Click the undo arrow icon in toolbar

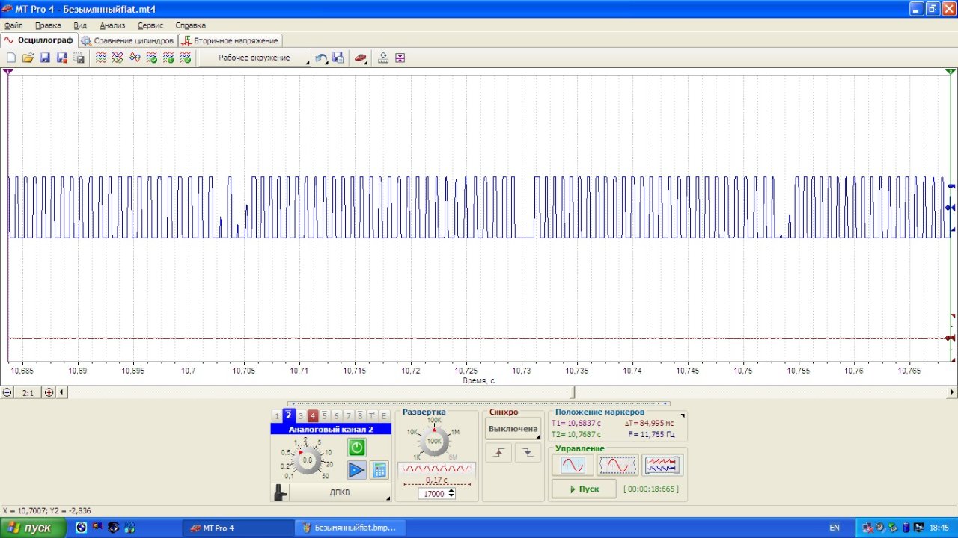pos(321,58)
